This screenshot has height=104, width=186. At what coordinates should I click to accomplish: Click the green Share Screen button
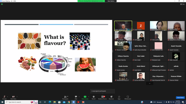[x=85, y=97]
